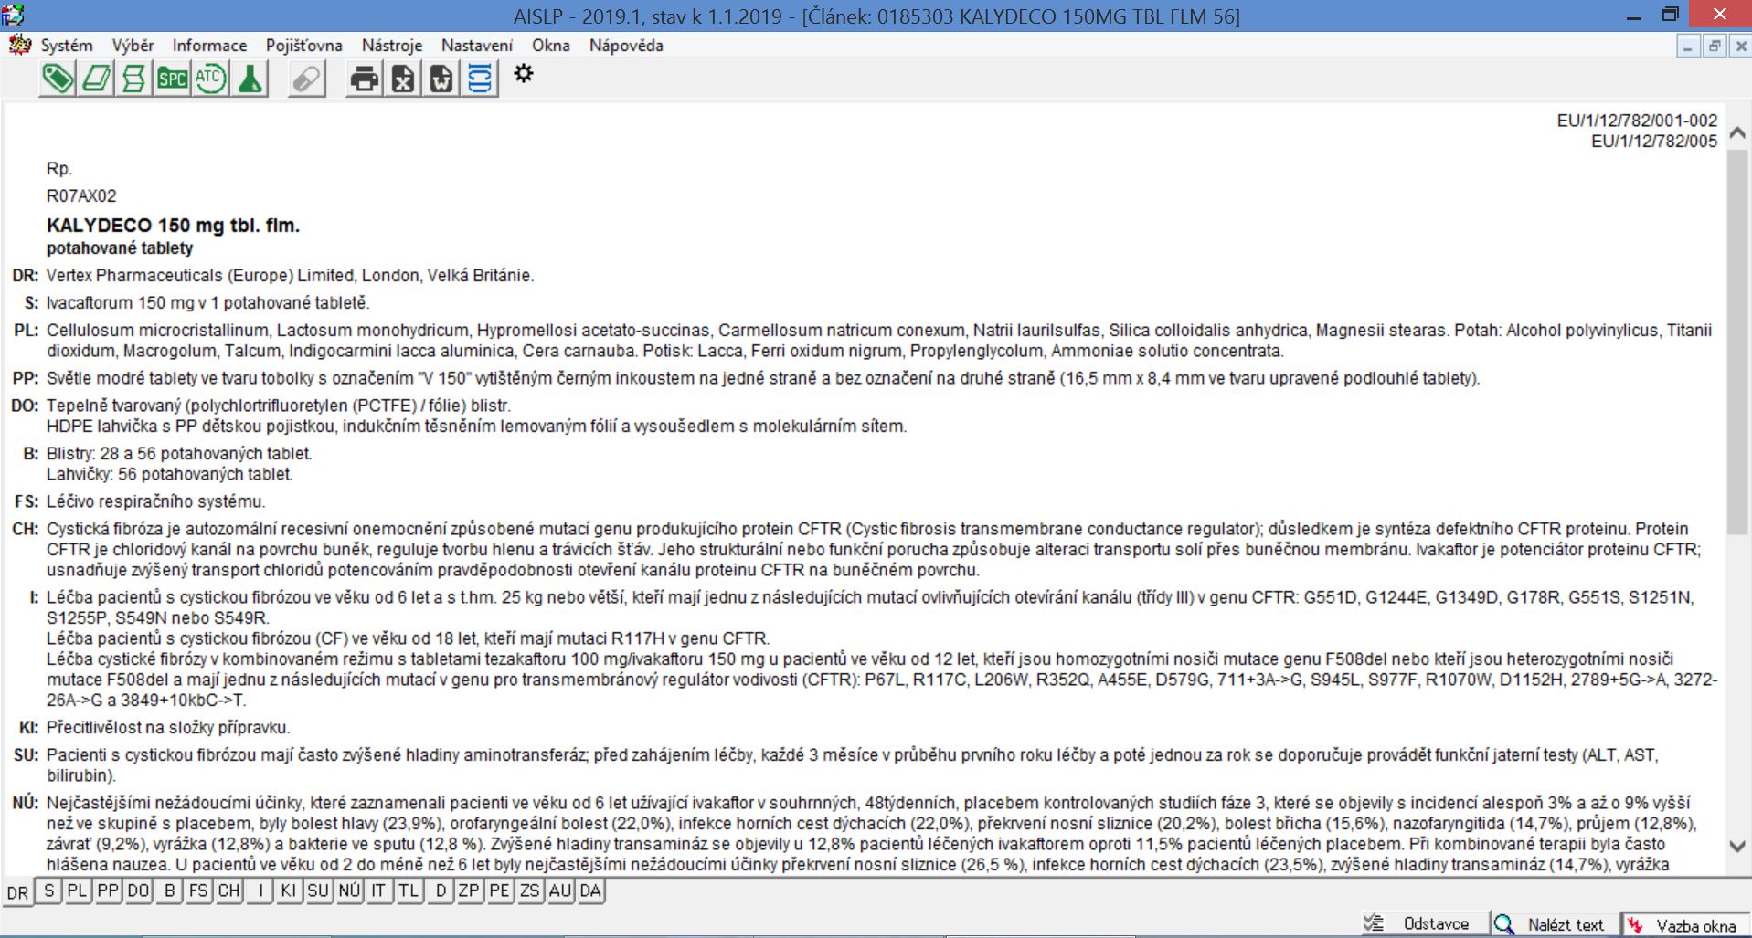Export to Word using the W document icon
Image resolution: width=1752 pixels, height=938 pixels.
[441, 79]
